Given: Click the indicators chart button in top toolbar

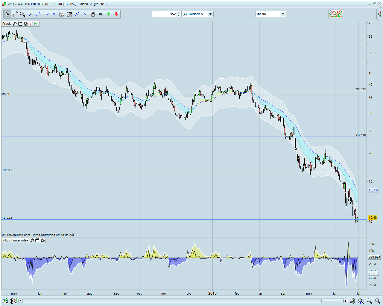Looking at the screenshot, I should [x=335, y=14].
